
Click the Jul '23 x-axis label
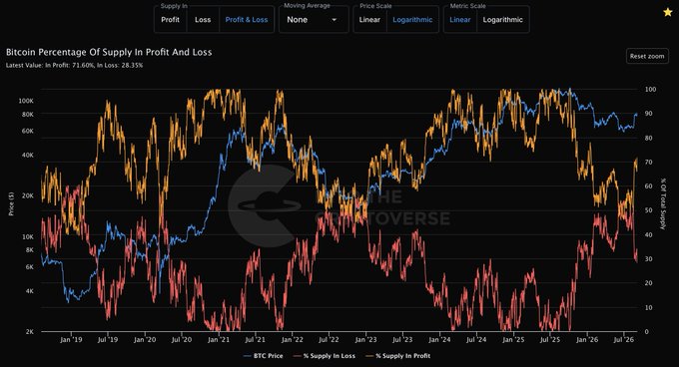[x=402, y=340]
